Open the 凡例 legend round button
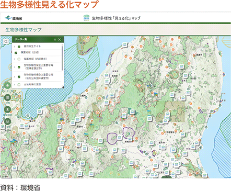 tap(7, 97)
